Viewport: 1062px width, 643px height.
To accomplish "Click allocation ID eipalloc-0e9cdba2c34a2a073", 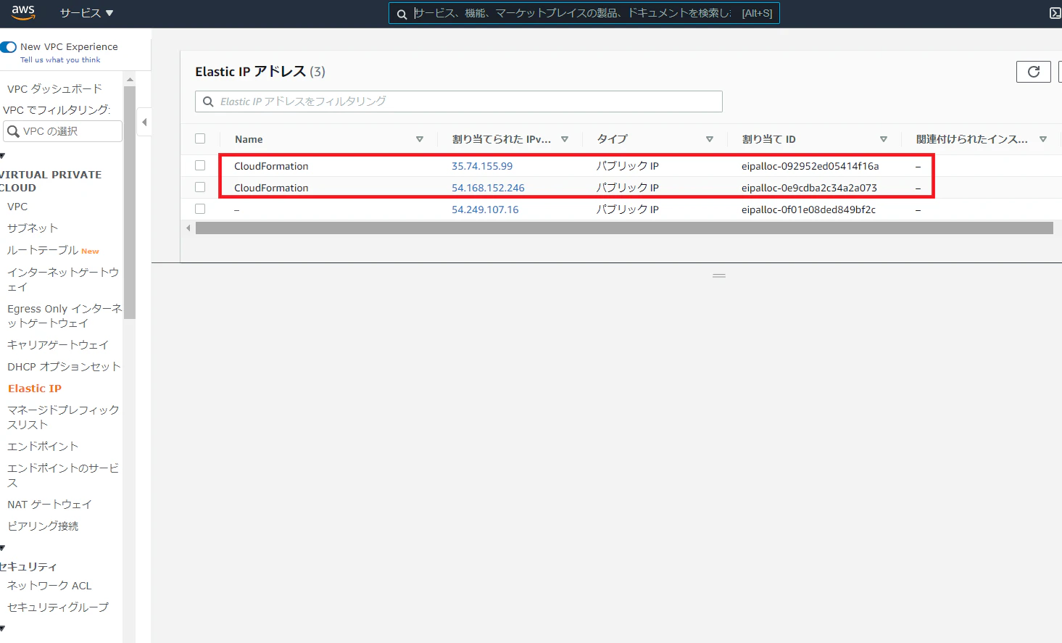I will pyautogui.click(x=809, y=188).
